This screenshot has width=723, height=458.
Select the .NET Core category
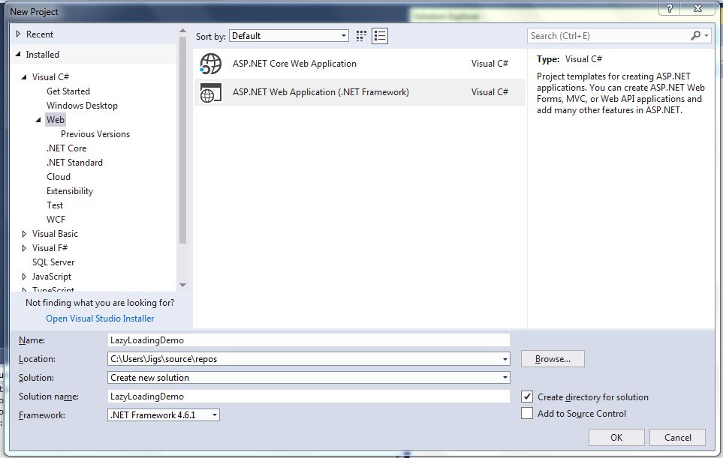click(x=66, y=148)
